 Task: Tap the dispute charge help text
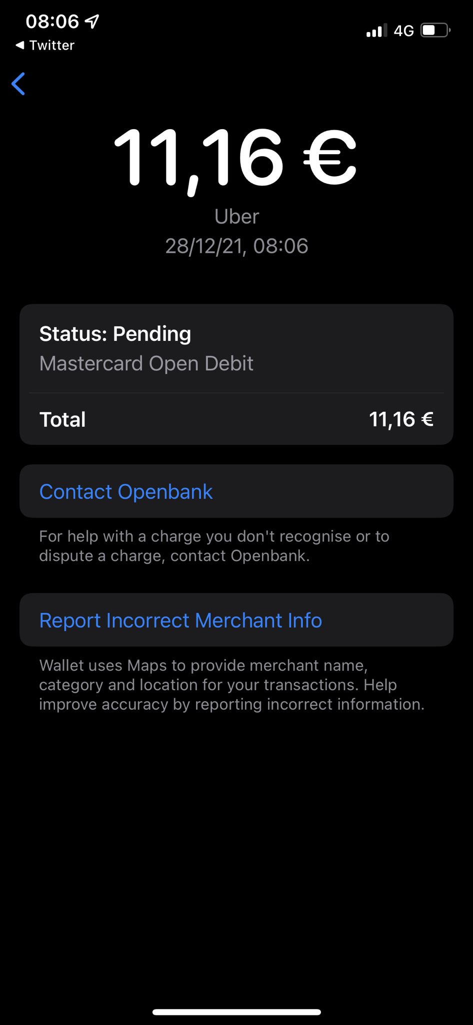pyautogui.click(x=214, y=546)
